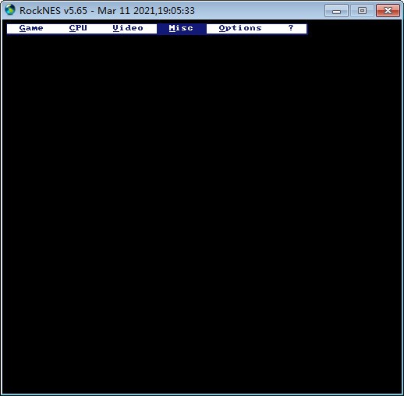Open the Game menu
Screen dimensions: 404x396
point(31,28)
